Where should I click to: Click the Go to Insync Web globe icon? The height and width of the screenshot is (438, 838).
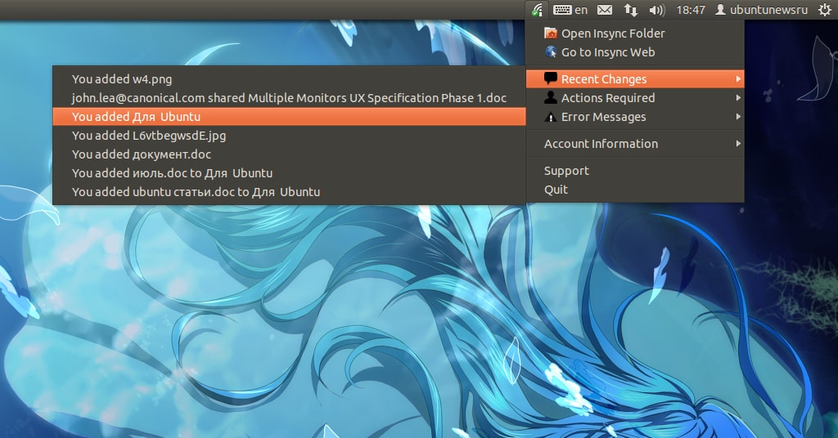[551, 51]
